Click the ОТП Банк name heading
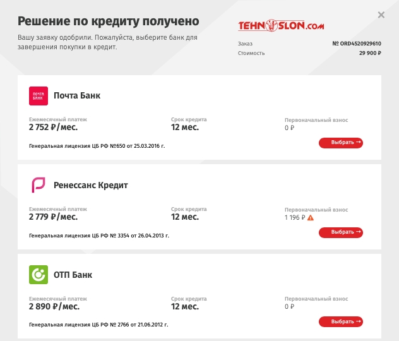Image resolution: width=399 pixels, height=341 pixels. tap(73, 275)
